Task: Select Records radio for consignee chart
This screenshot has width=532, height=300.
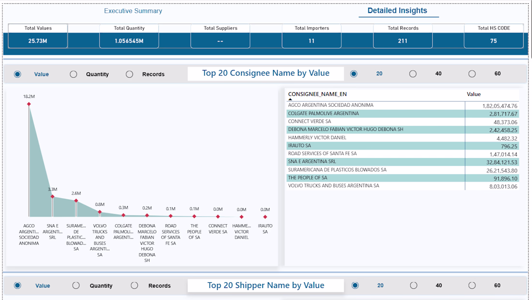Action: (x=129, y=74)
